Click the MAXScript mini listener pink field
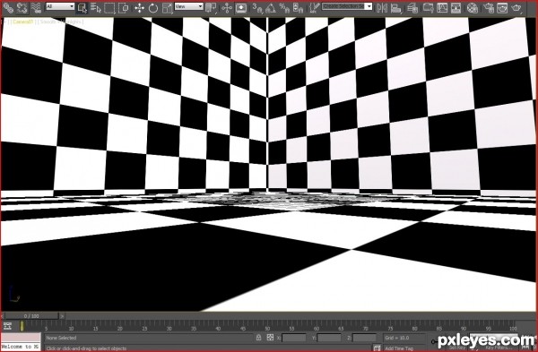 click(x=21, y=338)
